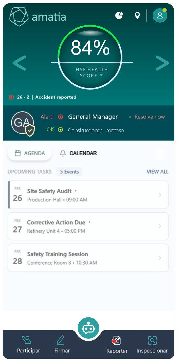
Task: Open the Safety Training Session task
Action: tap(88, 258)
